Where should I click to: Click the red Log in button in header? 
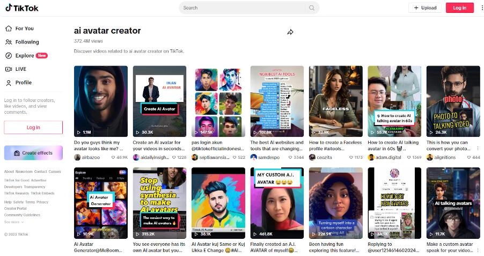(x=459, y=8)
